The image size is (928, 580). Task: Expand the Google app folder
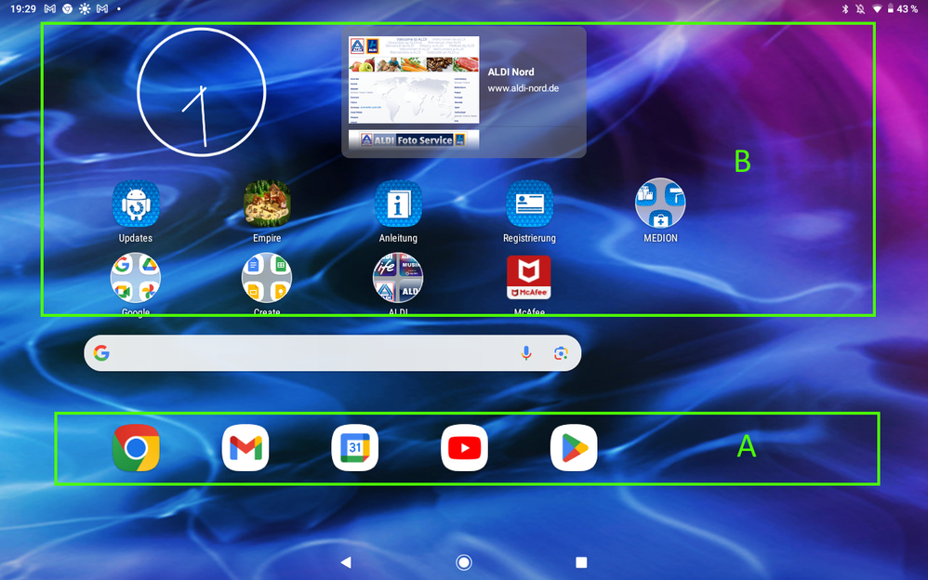click(136, 279)
